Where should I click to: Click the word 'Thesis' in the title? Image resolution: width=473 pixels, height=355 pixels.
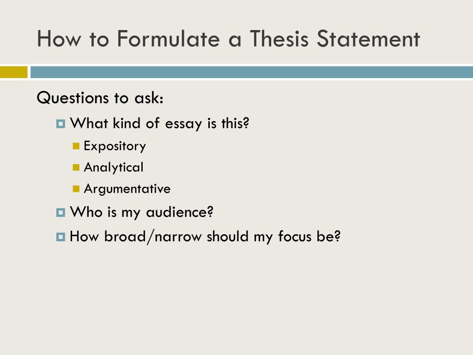tap(279, 39)
